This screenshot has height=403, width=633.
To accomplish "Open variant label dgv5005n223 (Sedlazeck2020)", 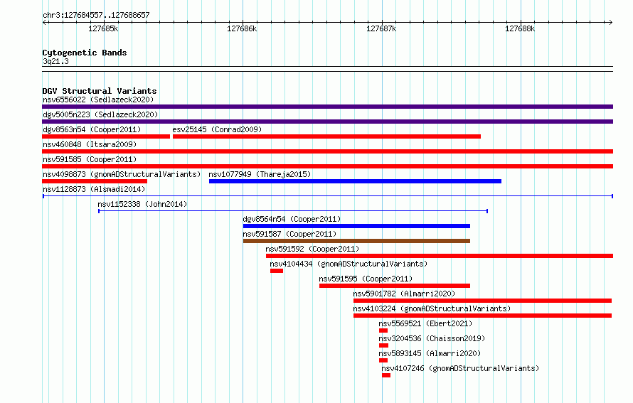I will 100,114.
